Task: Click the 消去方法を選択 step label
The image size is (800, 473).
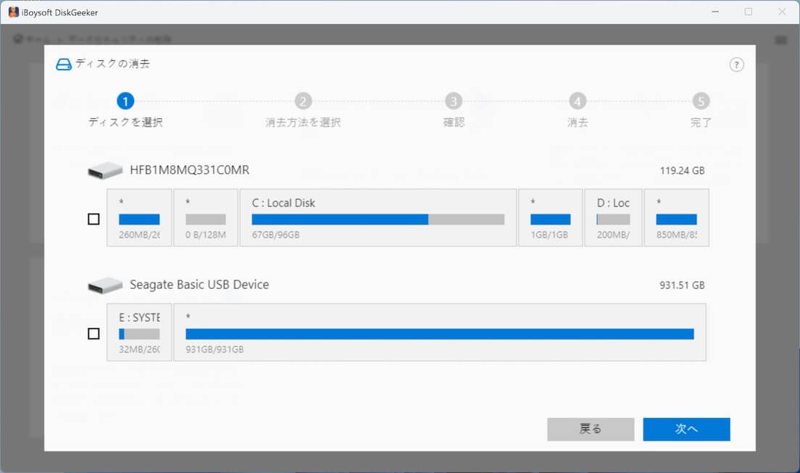Action: pyautogui.click(x=303, y=122)
